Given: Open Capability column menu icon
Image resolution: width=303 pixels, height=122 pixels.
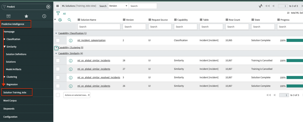Looking at the screenshot, I should click(x=175, y=20).
